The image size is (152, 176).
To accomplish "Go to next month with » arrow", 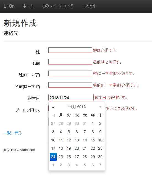I will (100, 107).
